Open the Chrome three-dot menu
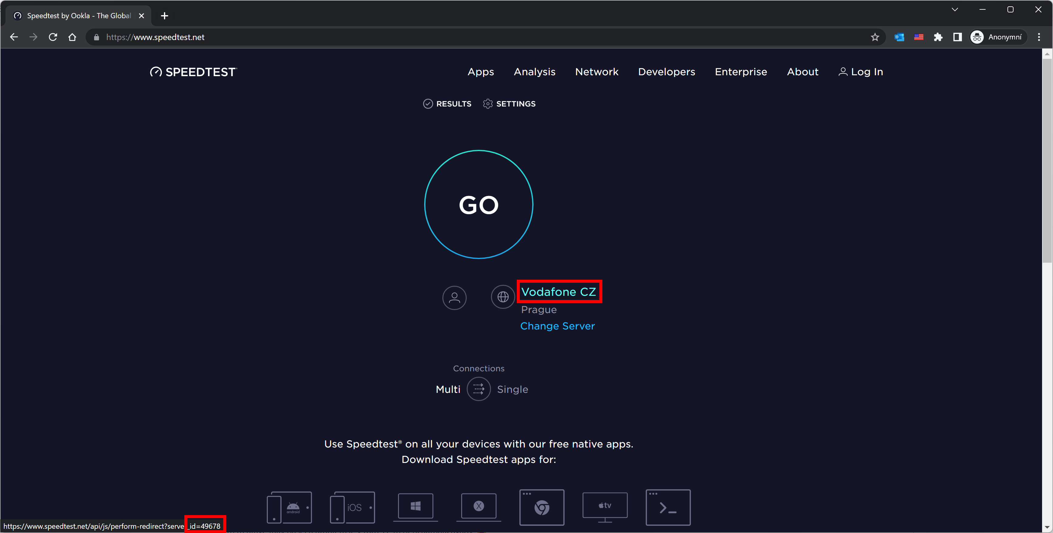The width and height of the screenshot is (1053, 533). click(1039, 37)
